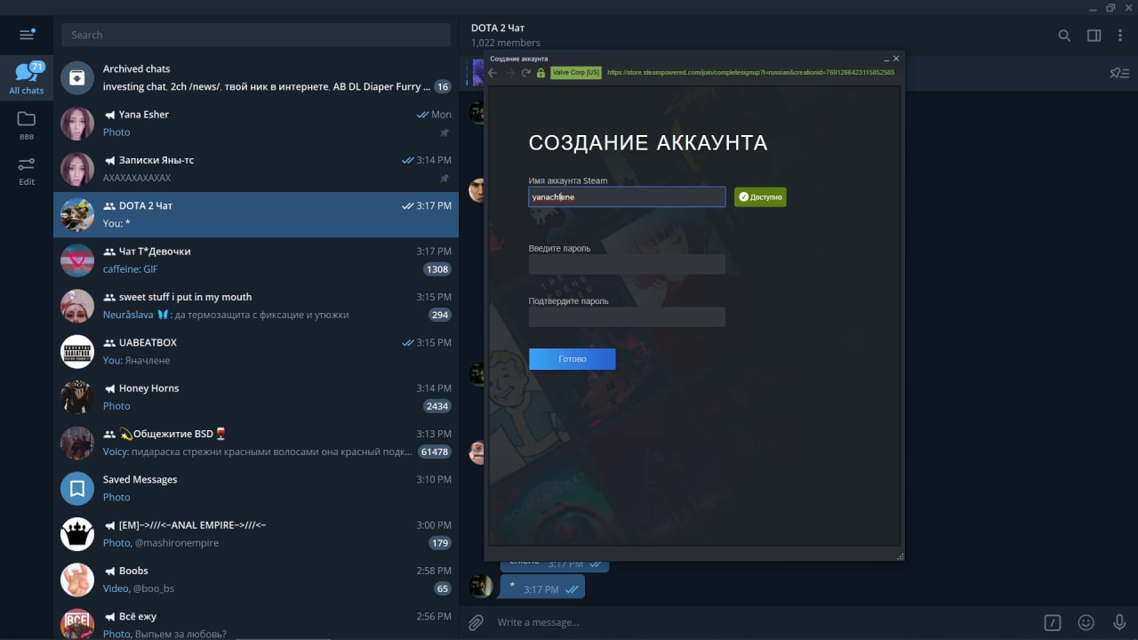Go back in the Steam popup browser
Screen dimensions: 1138x640
(493, 73)
